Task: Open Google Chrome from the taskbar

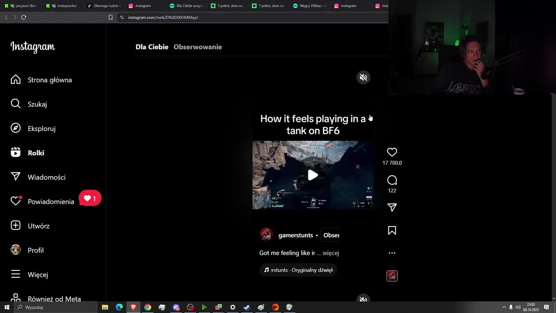Action: 148,307
